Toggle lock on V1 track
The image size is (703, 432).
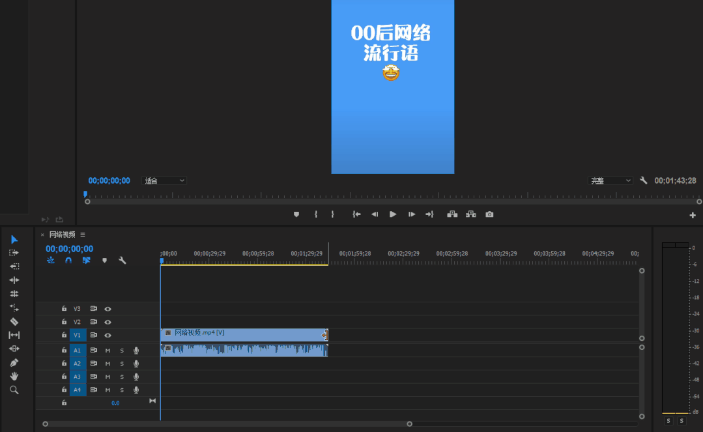tap(64, 335)
